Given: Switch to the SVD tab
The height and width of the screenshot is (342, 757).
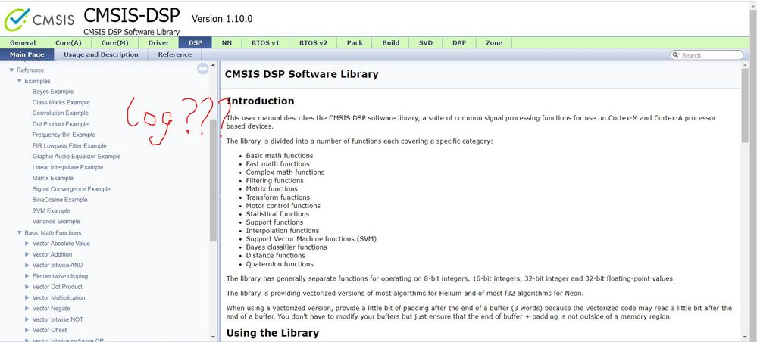Looking at the screenshot, I should [426, 42].
